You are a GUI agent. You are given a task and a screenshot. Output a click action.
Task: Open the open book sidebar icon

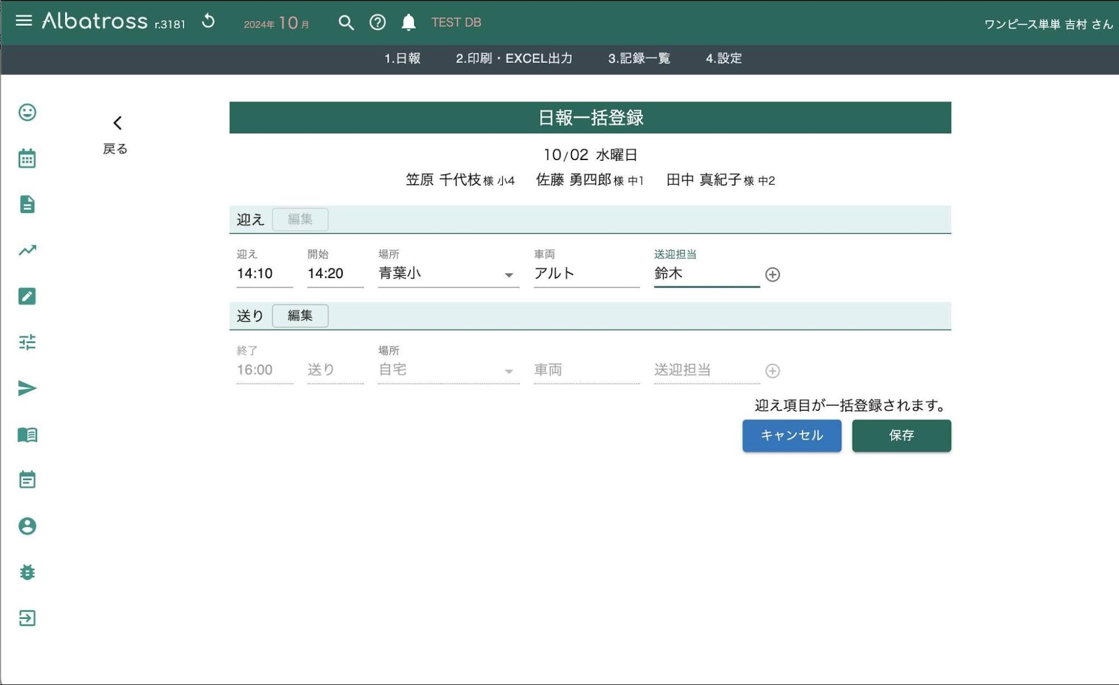pos(27,434)
